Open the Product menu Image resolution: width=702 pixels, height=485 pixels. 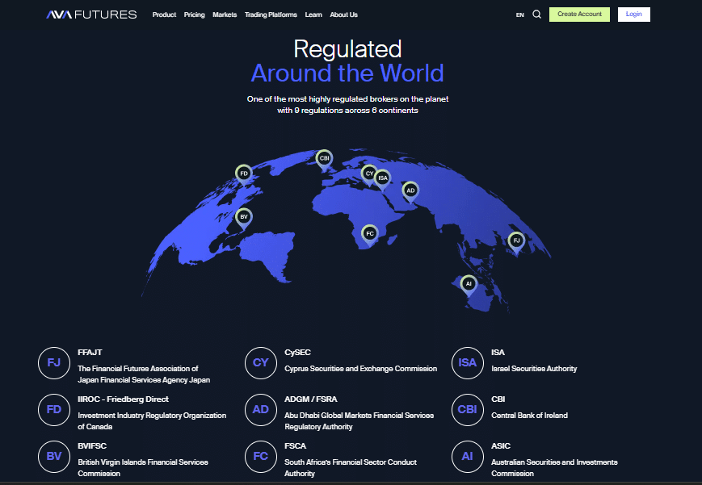point(164,15)
